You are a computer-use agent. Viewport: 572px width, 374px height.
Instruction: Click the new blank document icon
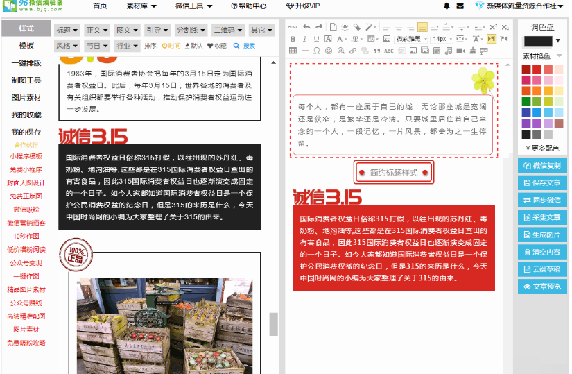coord(333,27)
